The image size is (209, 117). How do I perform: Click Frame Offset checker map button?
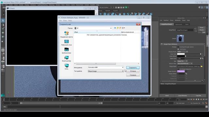click(x=186, y=74)
